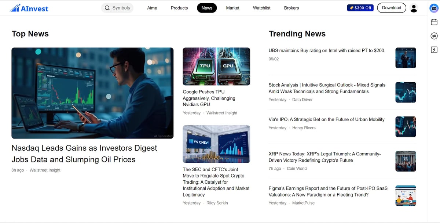Select the News tab
The width and height of the screenshot is (440, 223).
207,8
